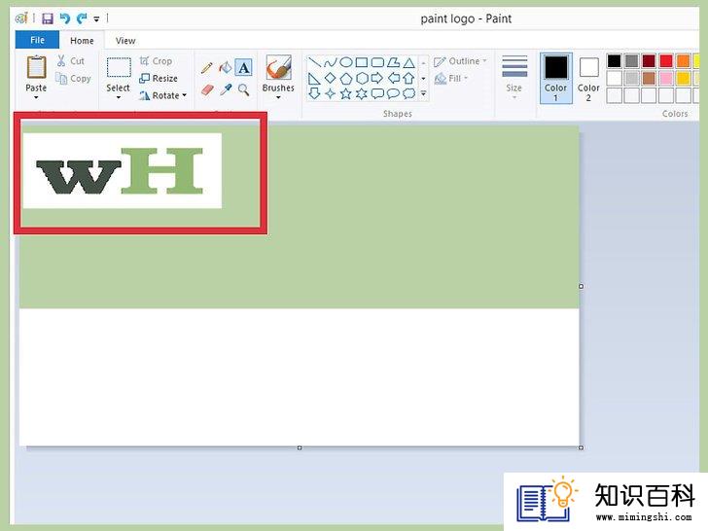Click the Paste clipboard icon
This screenshot has height=531, width=708.
point(36,67)
